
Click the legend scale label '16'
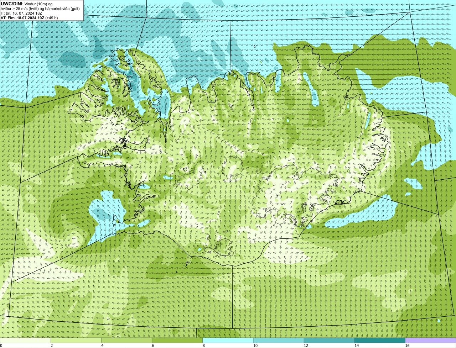point(407,346)
